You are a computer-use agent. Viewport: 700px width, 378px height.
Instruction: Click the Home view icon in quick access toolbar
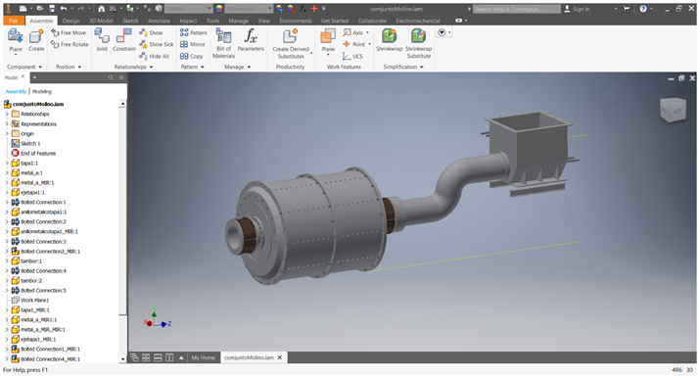click(x=102, y=9)
